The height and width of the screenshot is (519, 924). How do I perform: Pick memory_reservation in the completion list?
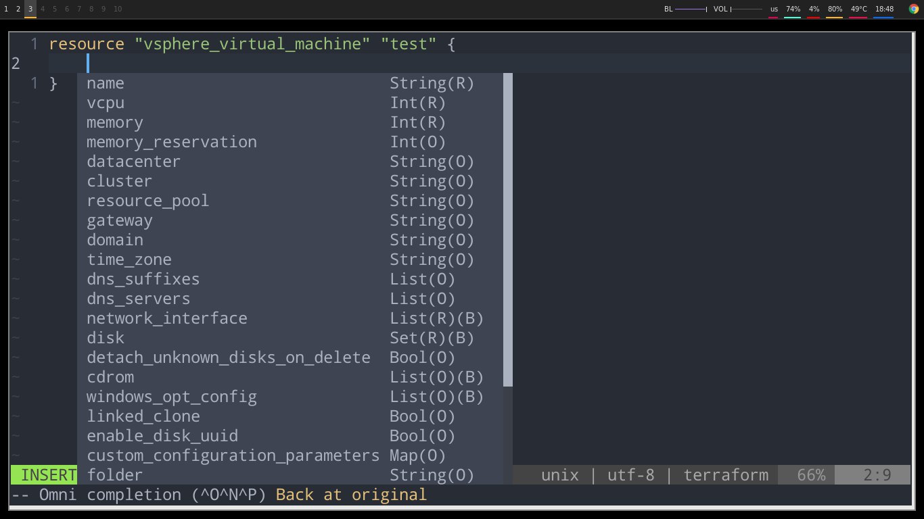(172, 142)
